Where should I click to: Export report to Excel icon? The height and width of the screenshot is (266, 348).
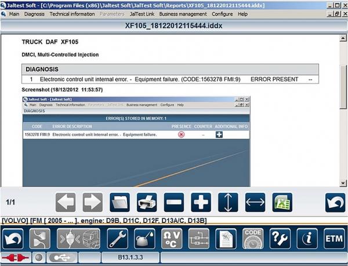tap(282, 202)
